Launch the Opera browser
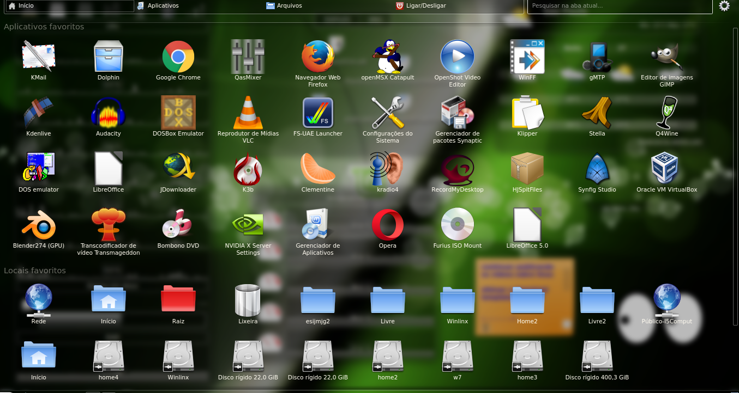 click(387, 225)
